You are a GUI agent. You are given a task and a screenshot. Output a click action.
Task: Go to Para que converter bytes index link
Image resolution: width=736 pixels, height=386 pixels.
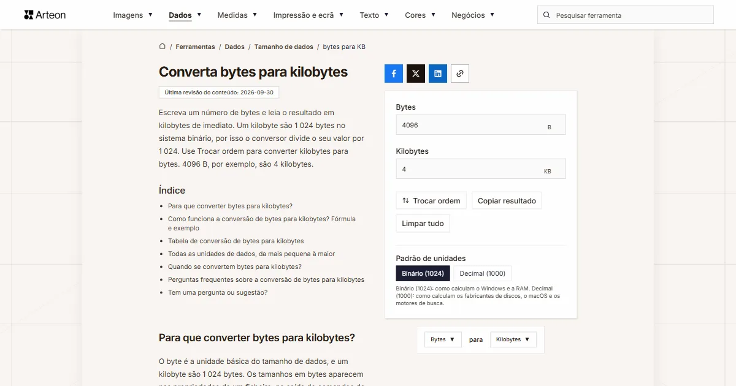pos(230,206)
